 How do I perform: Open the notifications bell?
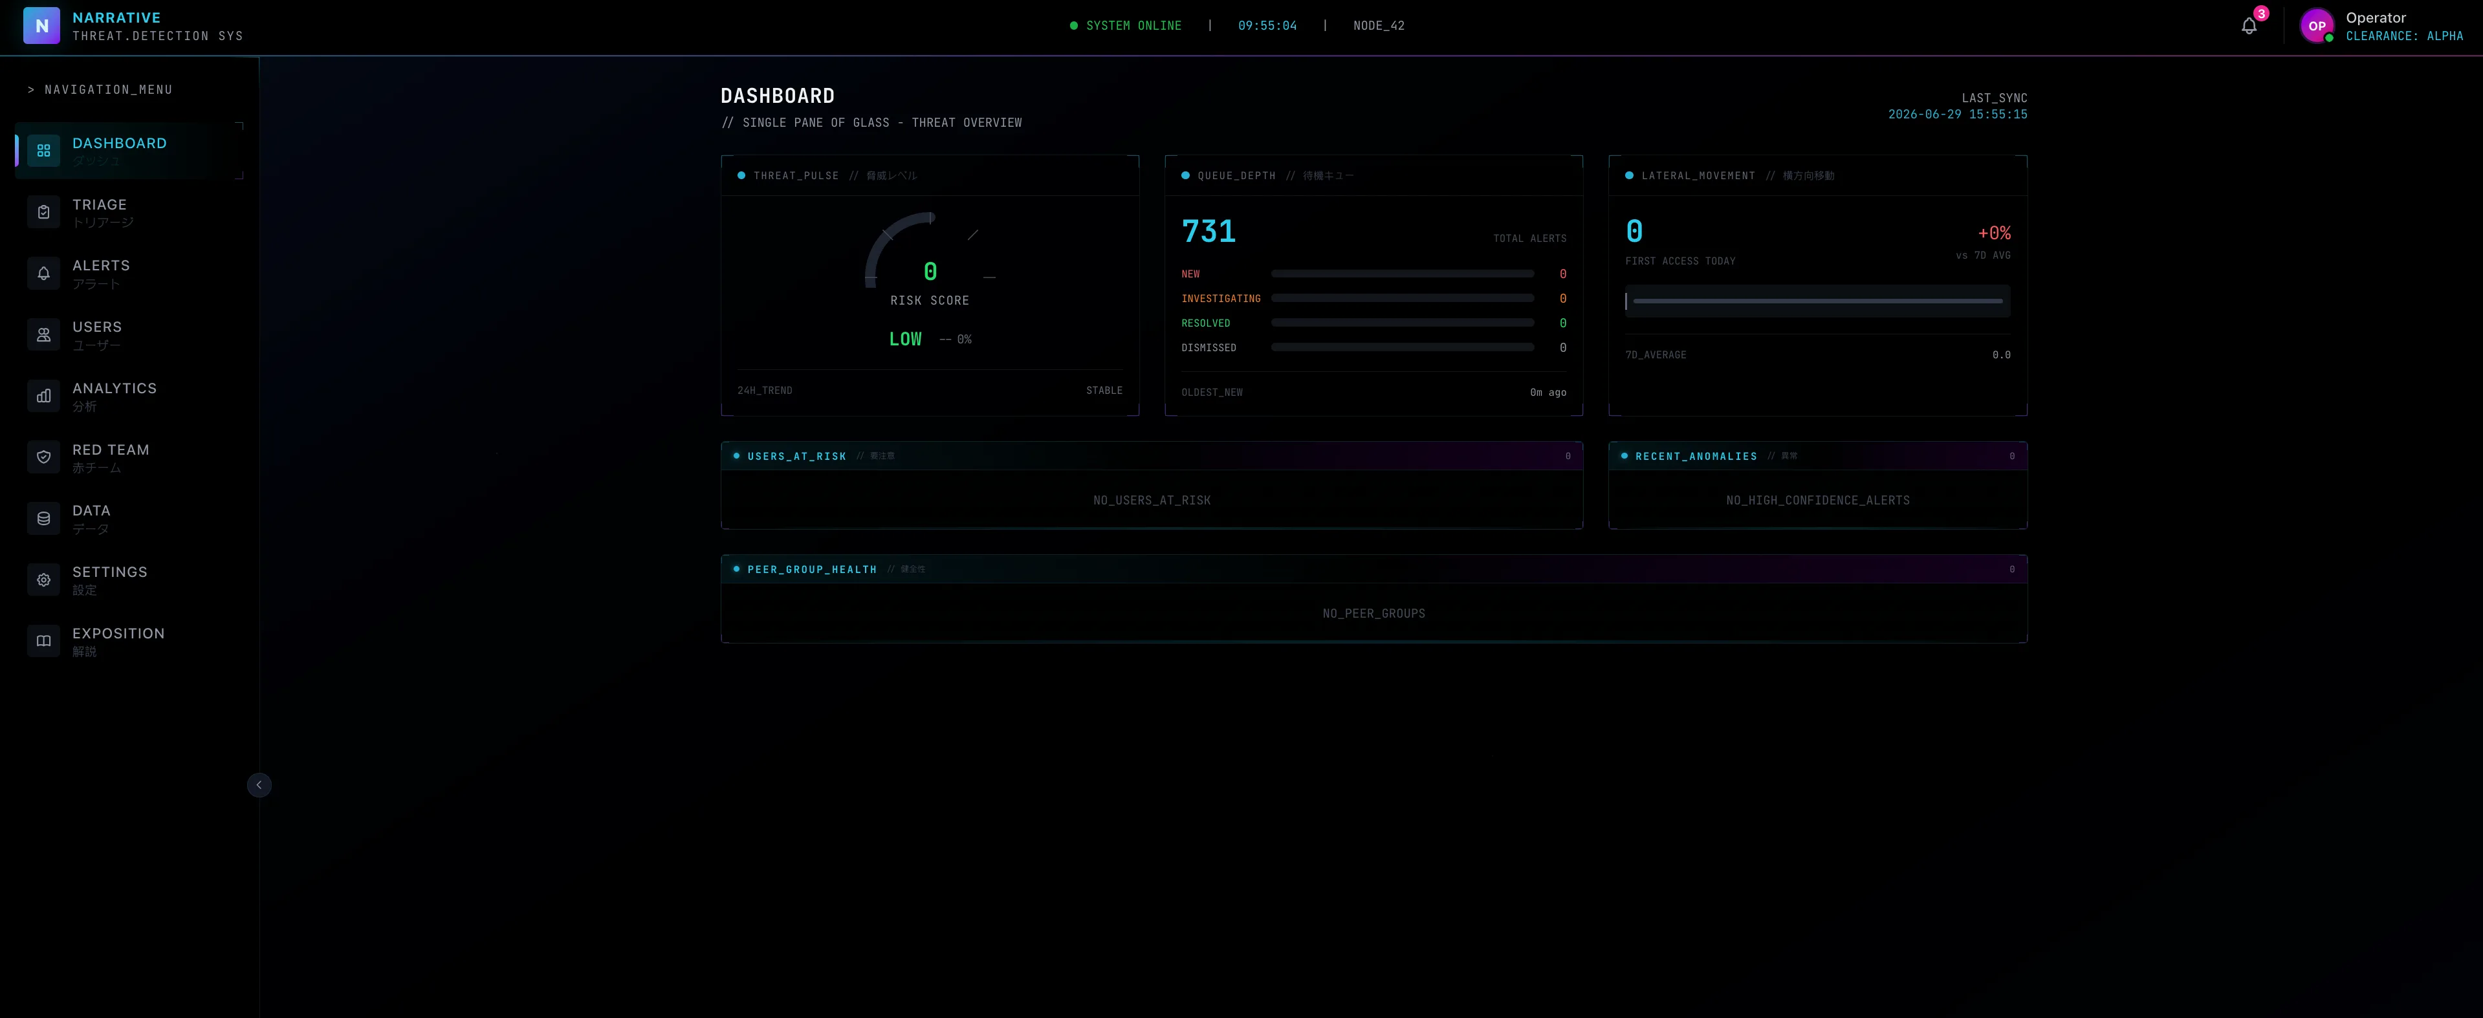pos(2249,26)
